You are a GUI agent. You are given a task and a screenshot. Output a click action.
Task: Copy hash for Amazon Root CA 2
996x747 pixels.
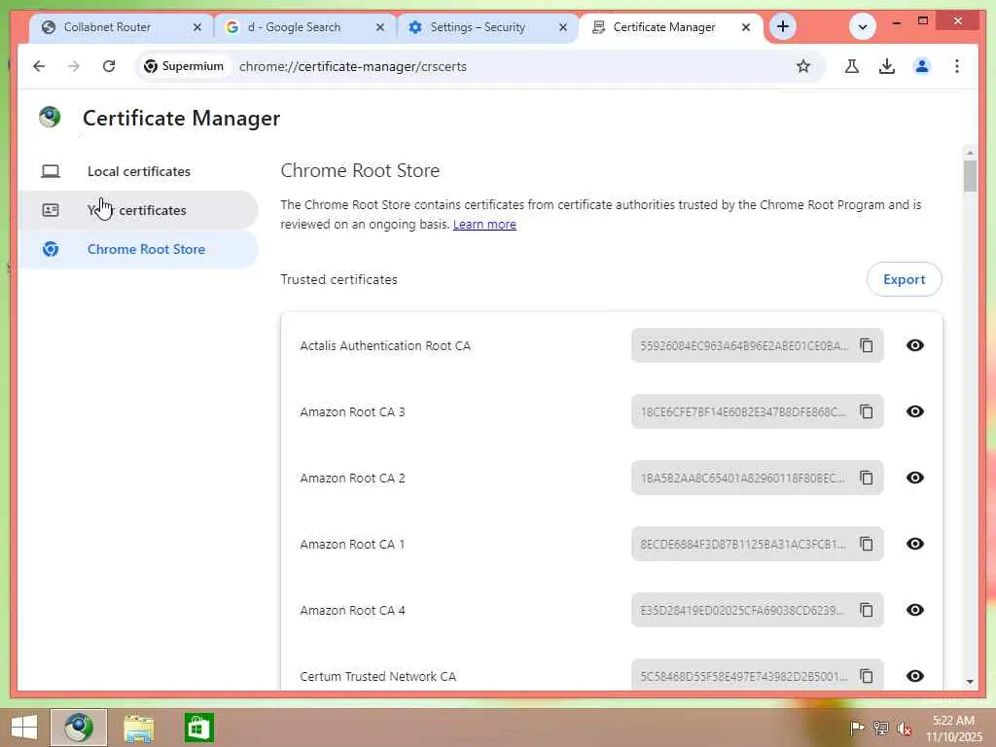[x=867, y=478]
